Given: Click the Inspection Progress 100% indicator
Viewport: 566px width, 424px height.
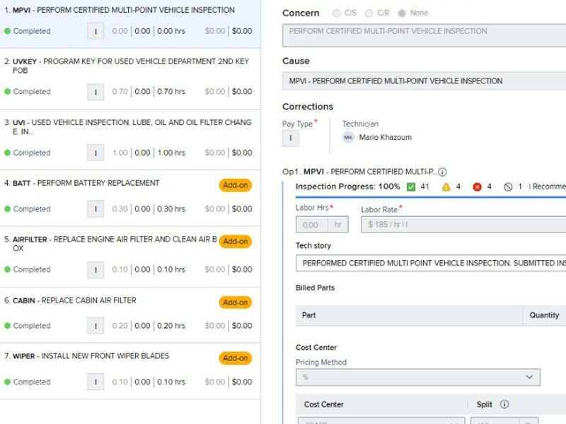Looking at the screenshot, I should (x=347, y=187).
